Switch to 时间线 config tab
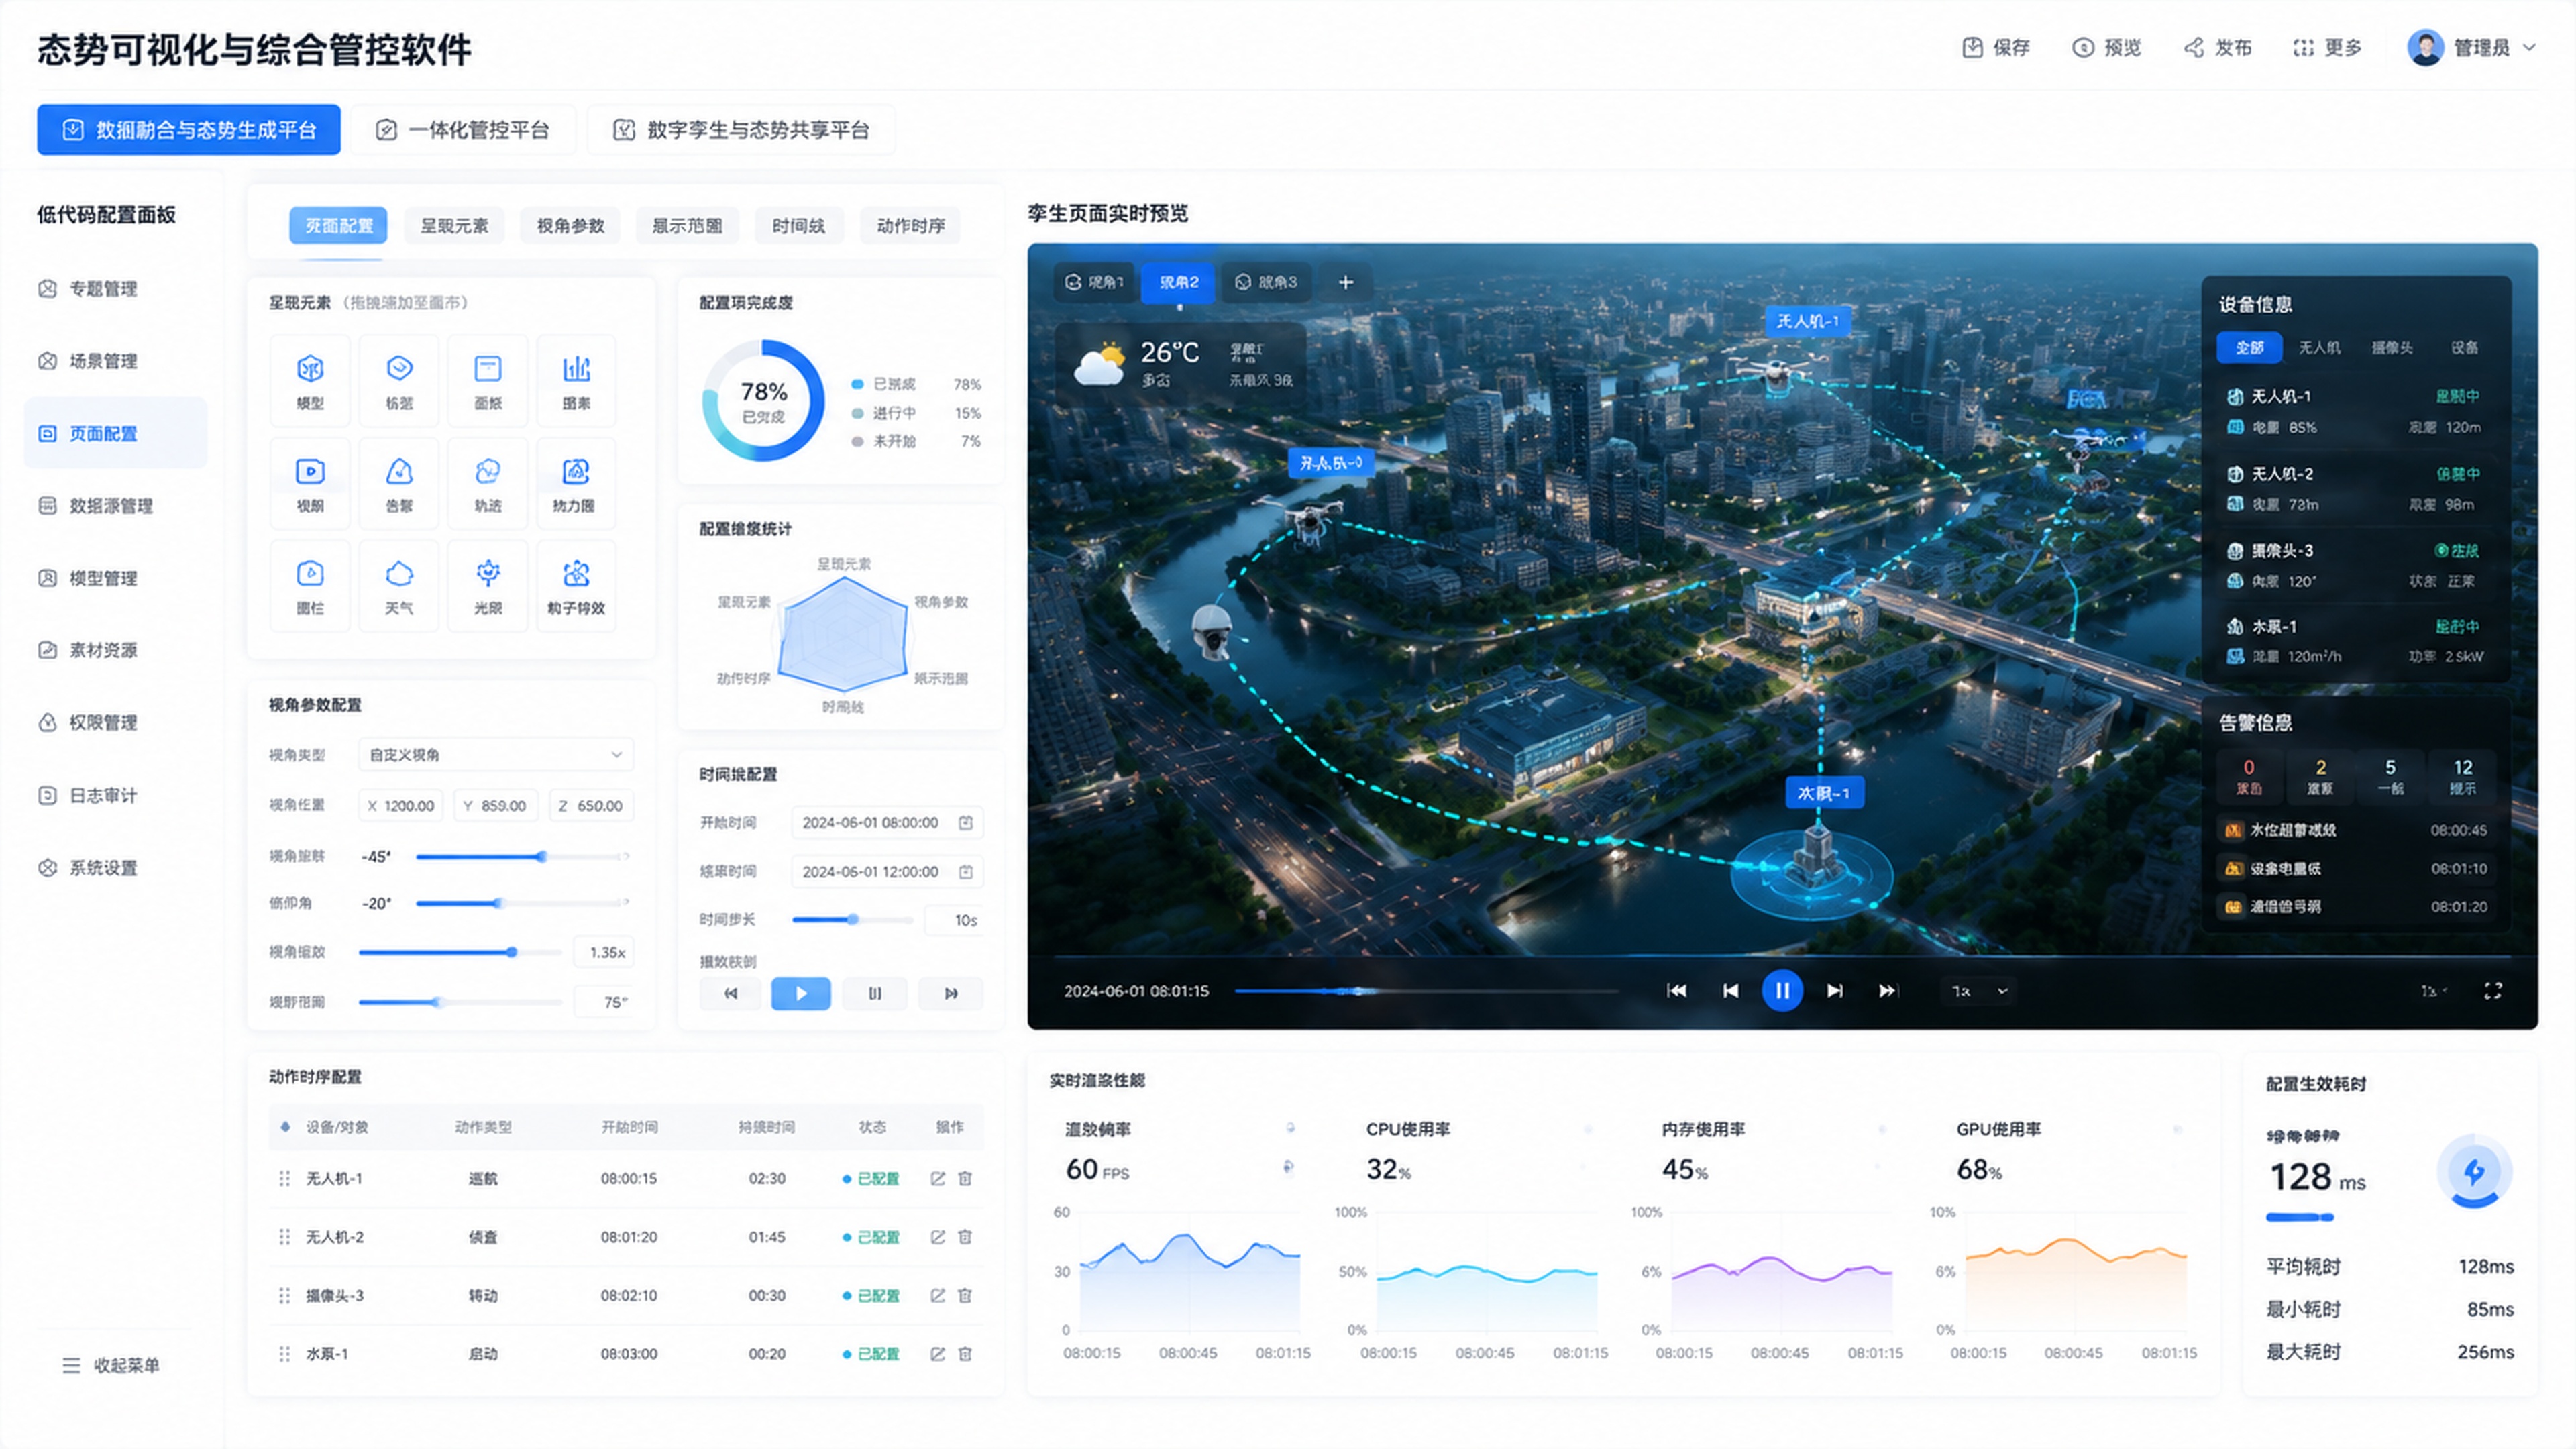 click(798, 226)
